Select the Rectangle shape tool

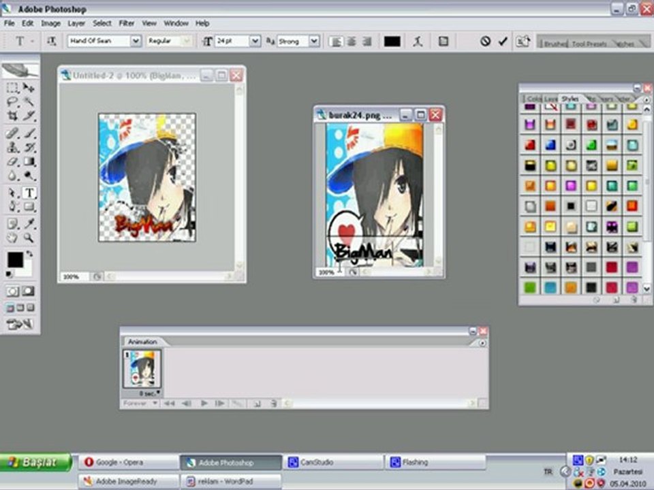click(29, 207)
